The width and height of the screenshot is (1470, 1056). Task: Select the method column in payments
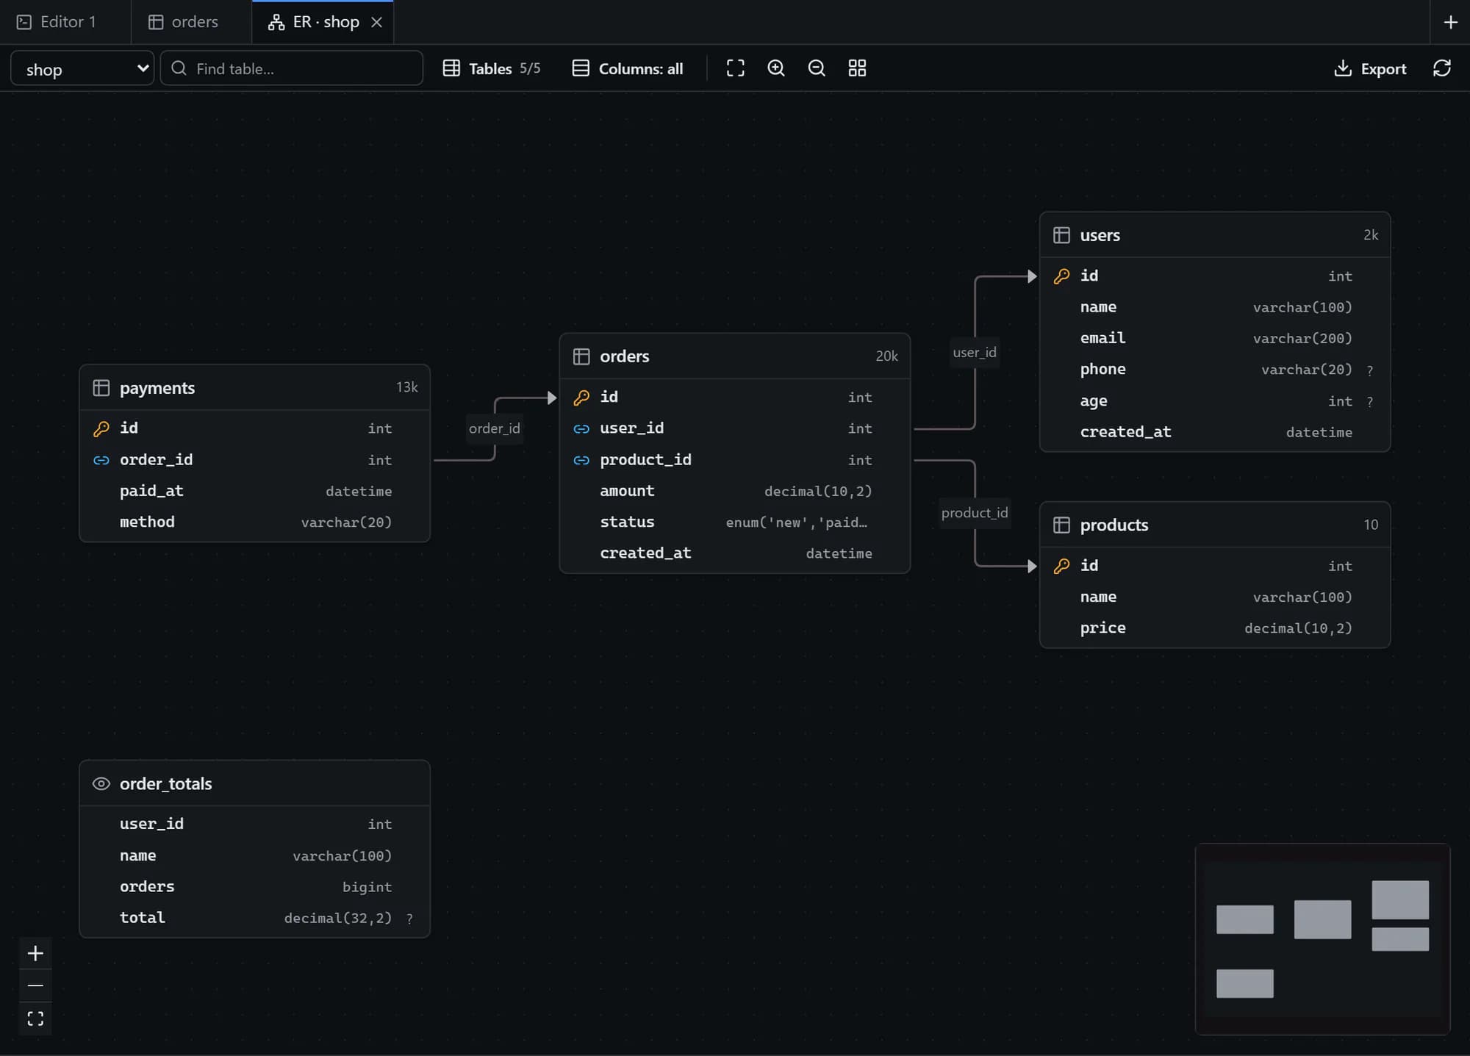[255, 522]
